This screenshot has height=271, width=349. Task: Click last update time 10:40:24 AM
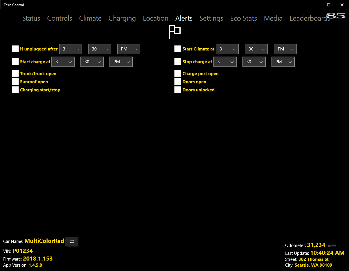click(x=328, y=253)
